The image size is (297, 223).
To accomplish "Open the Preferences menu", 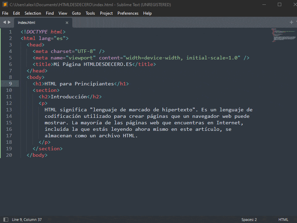I will coord(128,13).
